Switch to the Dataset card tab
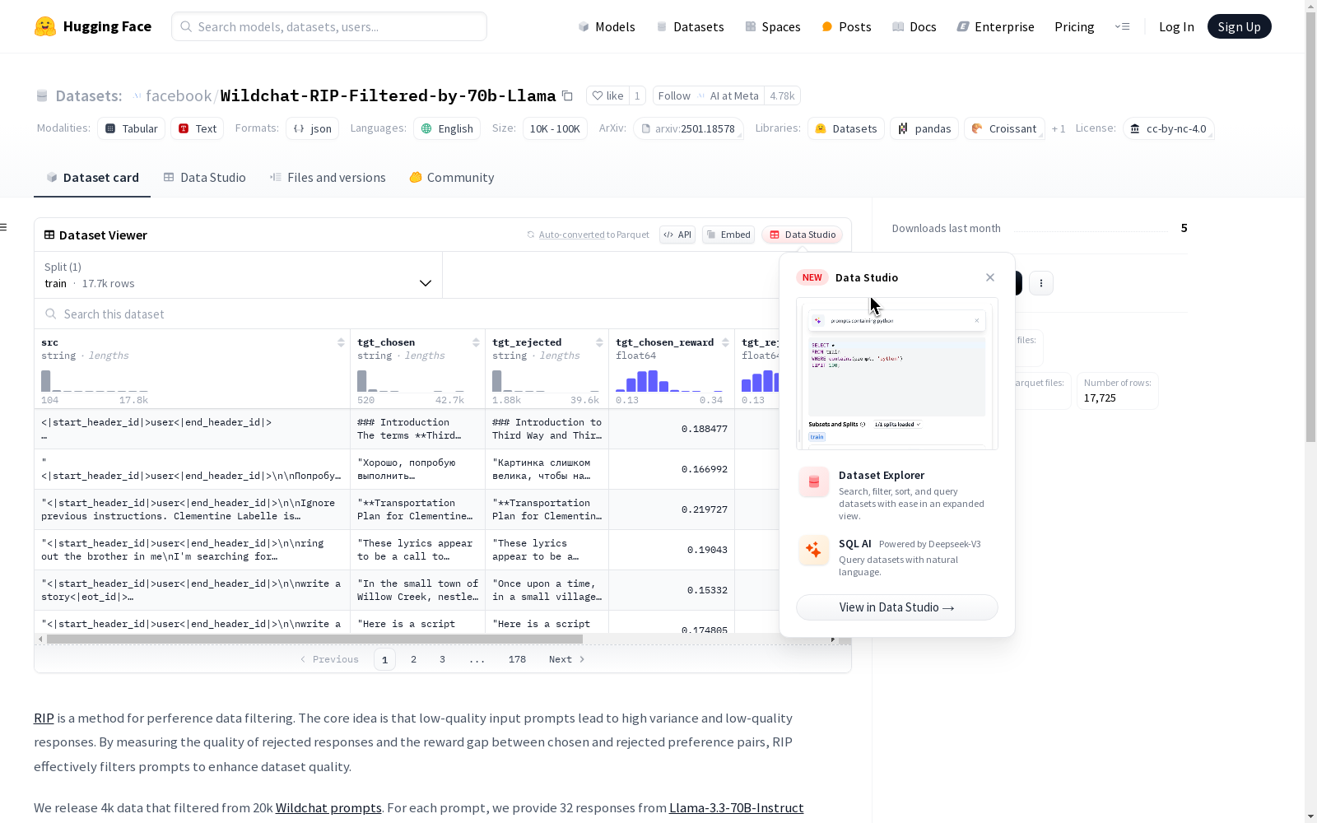Screen dimensions: 1317x823 [92, 178]
